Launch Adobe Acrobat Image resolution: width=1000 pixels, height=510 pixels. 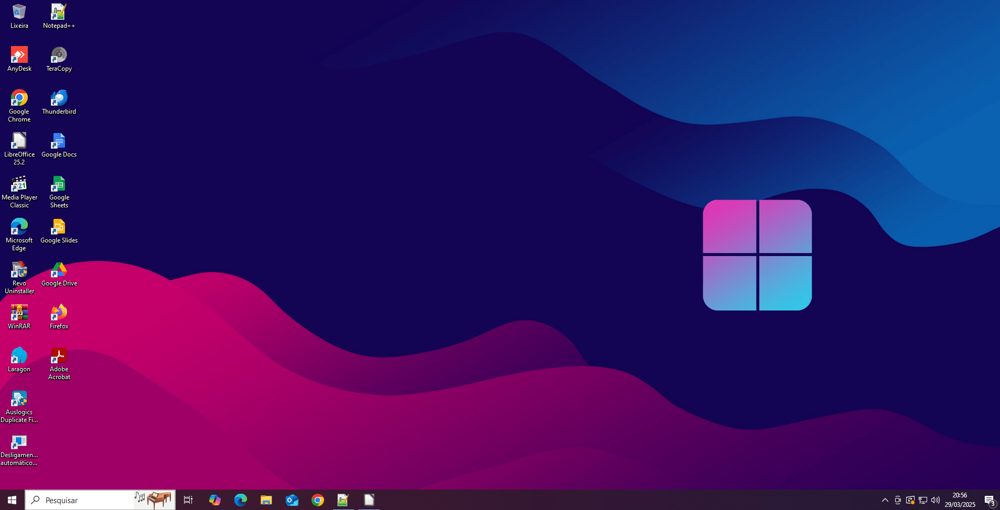[59, 356]
